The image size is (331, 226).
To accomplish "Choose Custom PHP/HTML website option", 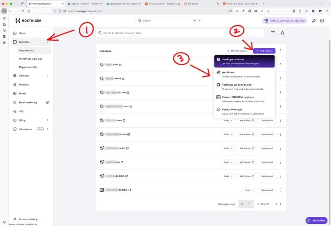I will (244, 99).
